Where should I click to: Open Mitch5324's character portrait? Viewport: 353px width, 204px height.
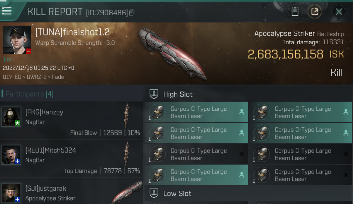(x=11, y=154)
